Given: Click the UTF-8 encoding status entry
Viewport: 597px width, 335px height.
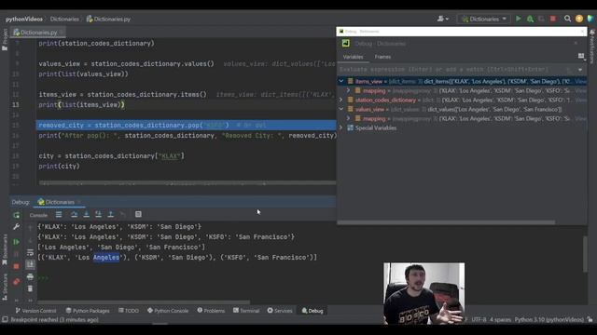Looking at the screenshot, I should pyautogui.click(x=479, y=320).
